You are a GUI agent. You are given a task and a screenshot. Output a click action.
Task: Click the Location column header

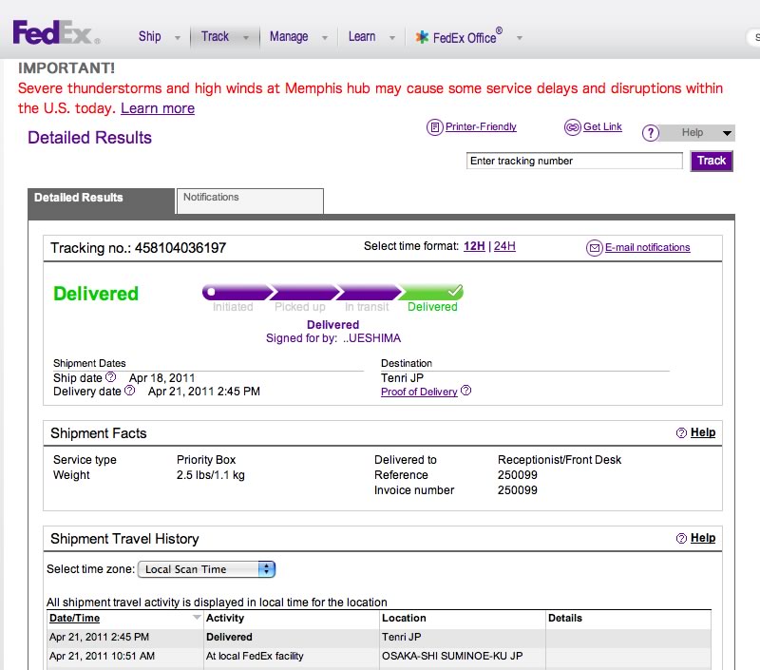click(404, 618)
